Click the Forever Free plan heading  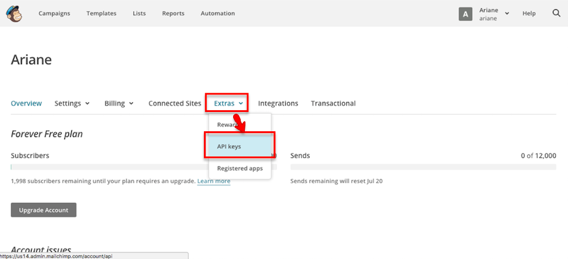pos(47,134)
